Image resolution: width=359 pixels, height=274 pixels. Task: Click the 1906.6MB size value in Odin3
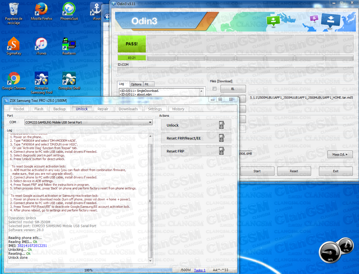(246, 154)
